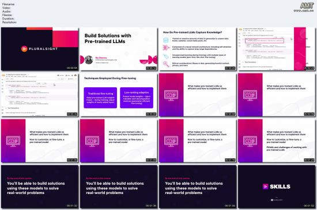Click the small Pluralsight logo under SKILLS
Screen dimensions: 317x210
tap(277, 200)
